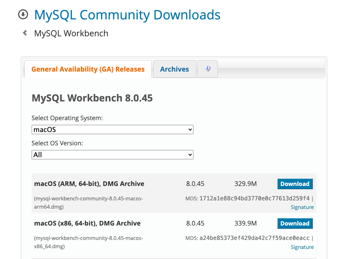Open the Select Operating System dropdown

coord(113,129)
